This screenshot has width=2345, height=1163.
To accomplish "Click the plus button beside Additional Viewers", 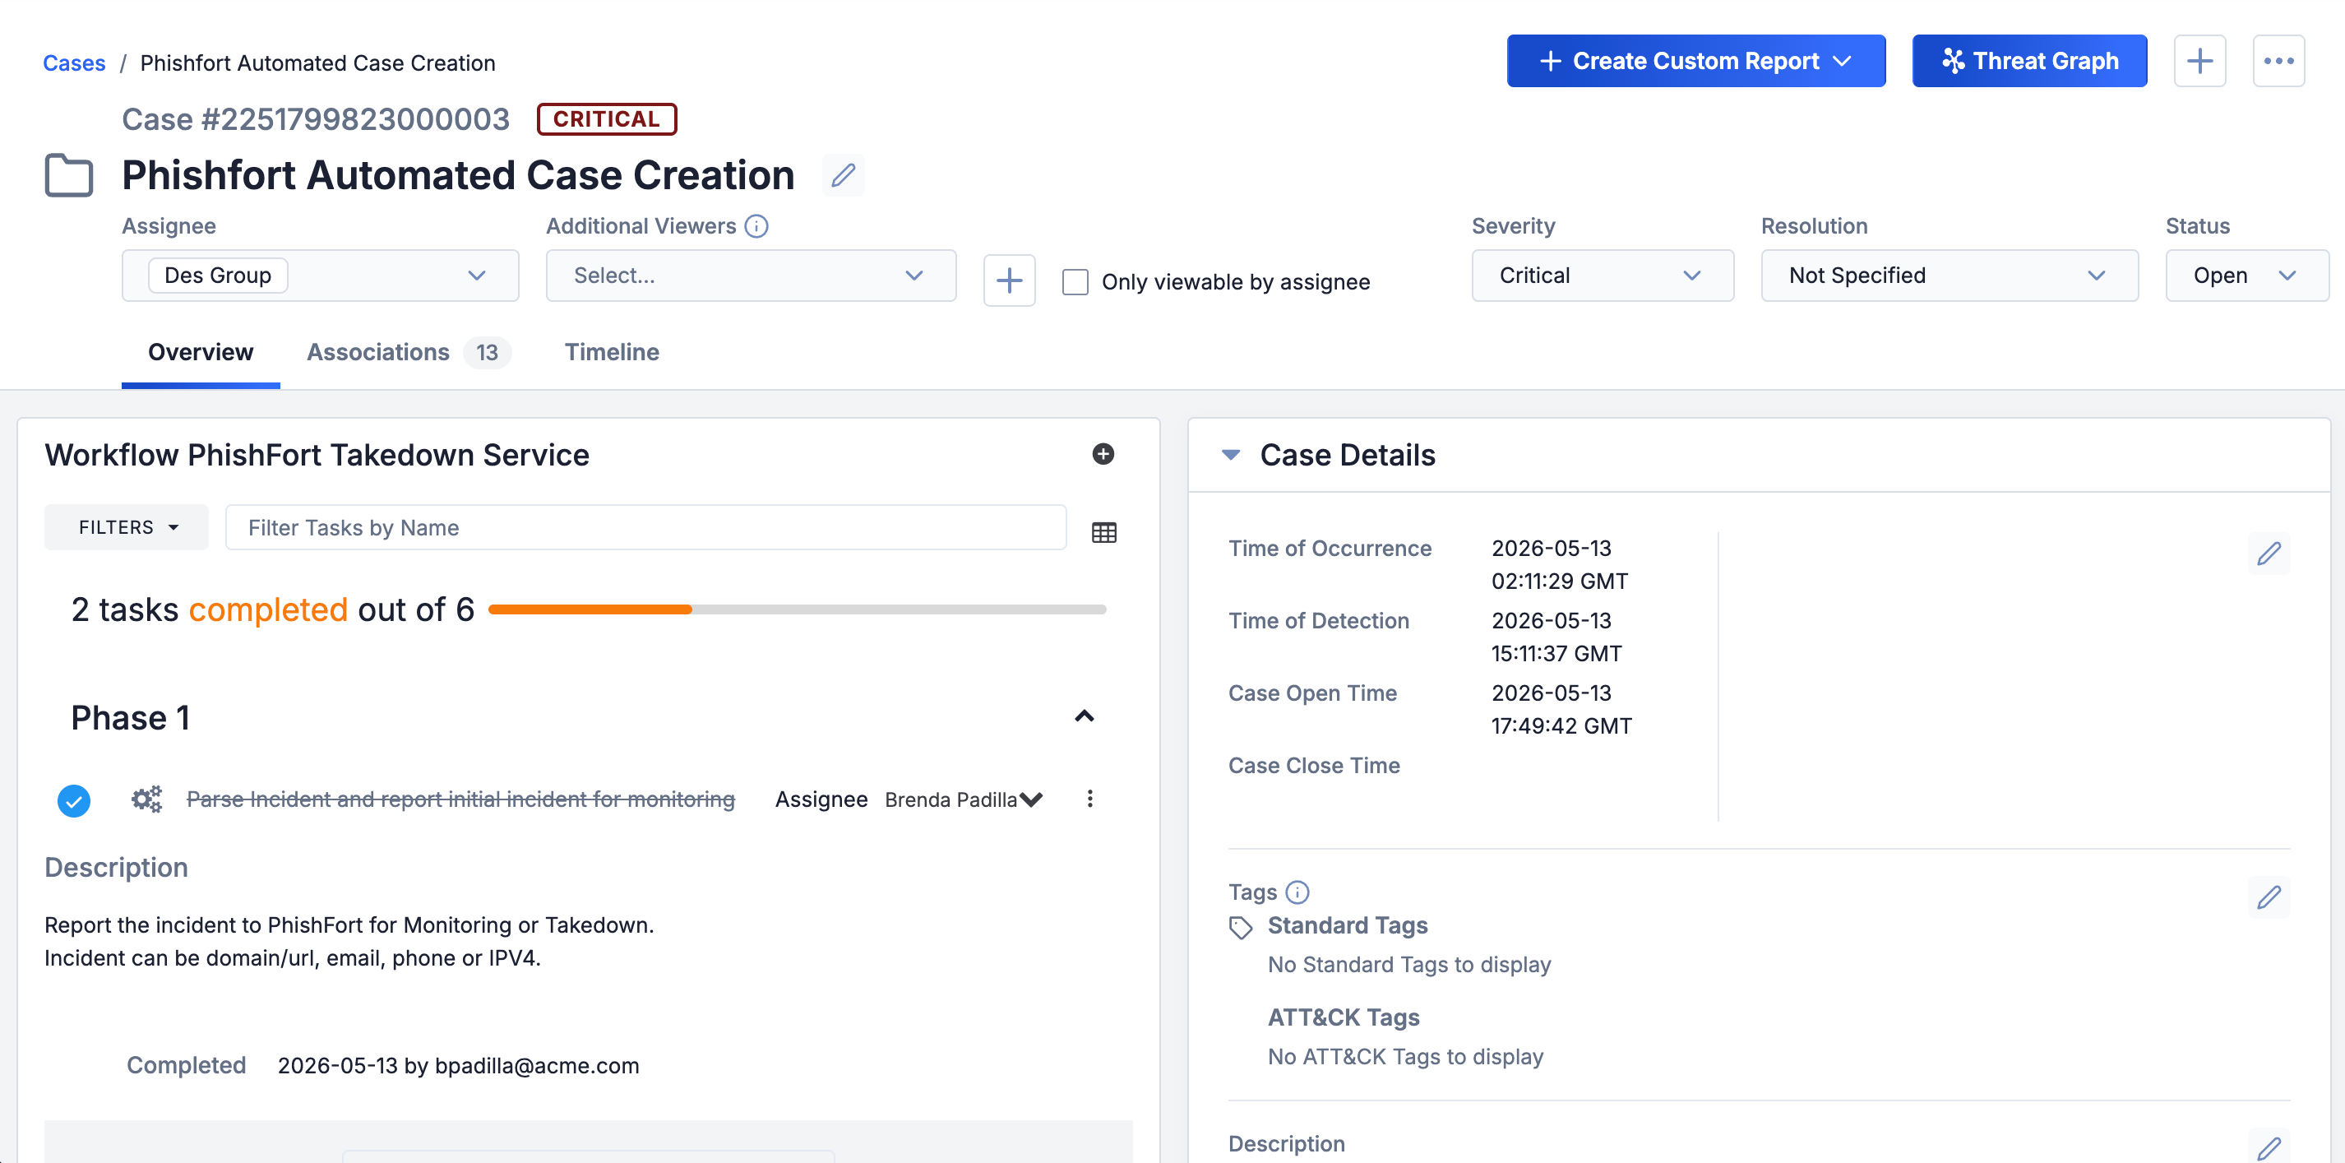I will pyautogui.click(x=1009, y=280).
